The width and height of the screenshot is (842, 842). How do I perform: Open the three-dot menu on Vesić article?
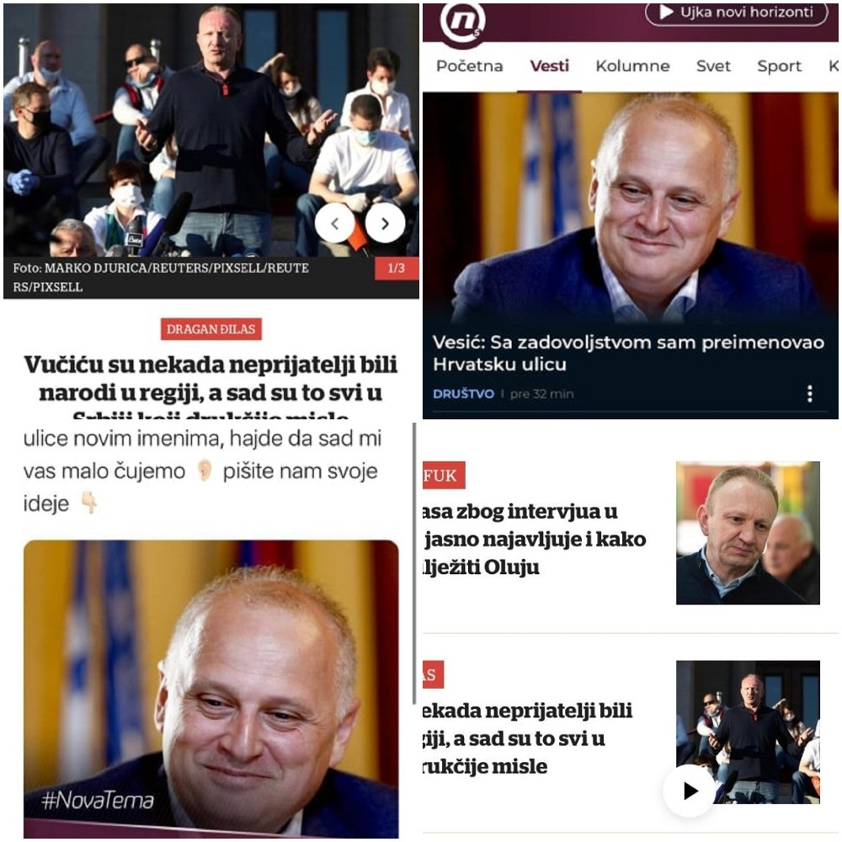[810, 393]
